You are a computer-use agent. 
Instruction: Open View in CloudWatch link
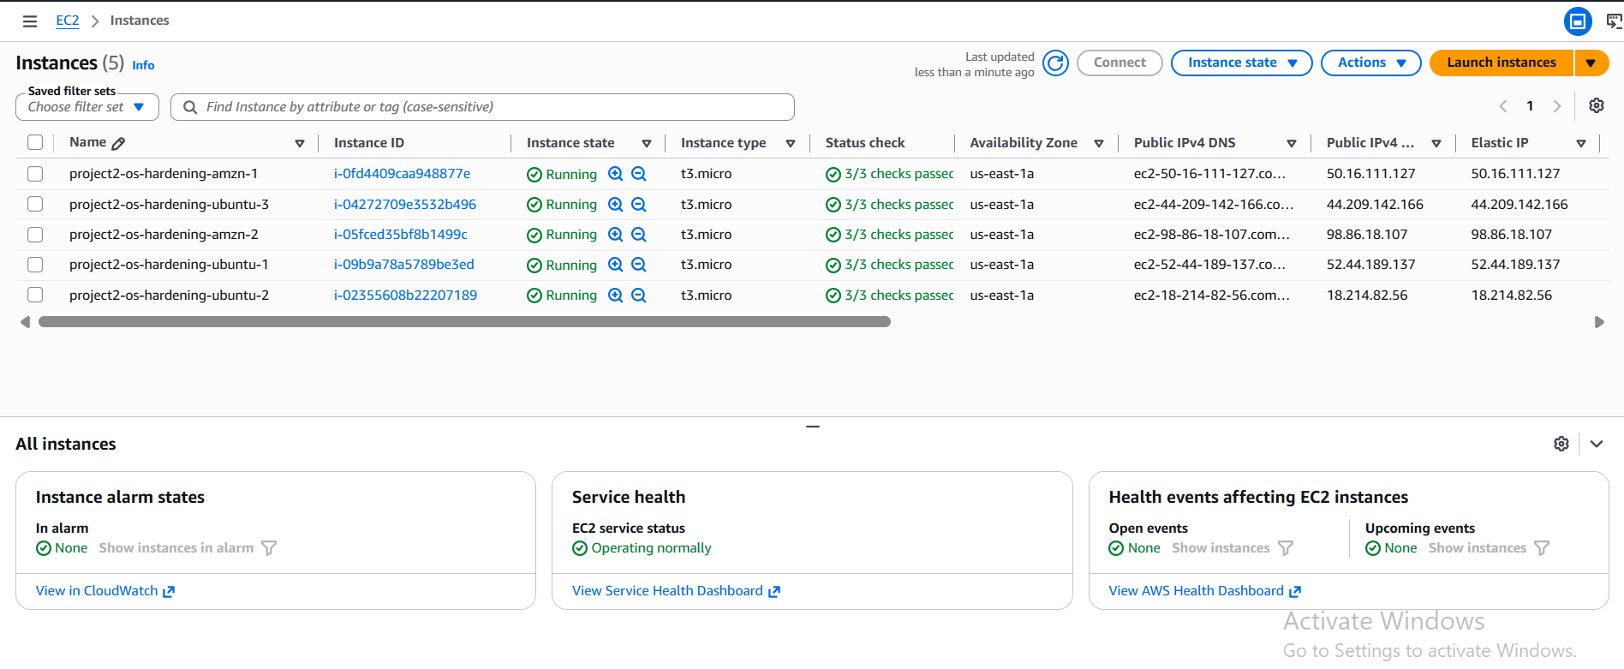click(104, 591)
